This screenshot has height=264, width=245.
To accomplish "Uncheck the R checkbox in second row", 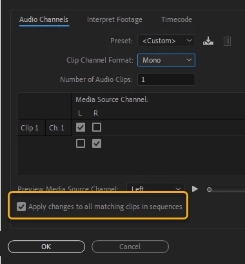I will (x=97, y=143).
